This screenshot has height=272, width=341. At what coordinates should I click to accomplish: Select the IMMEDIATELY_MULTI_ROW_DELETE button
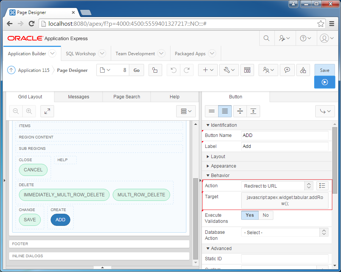(x=64, y=195)
